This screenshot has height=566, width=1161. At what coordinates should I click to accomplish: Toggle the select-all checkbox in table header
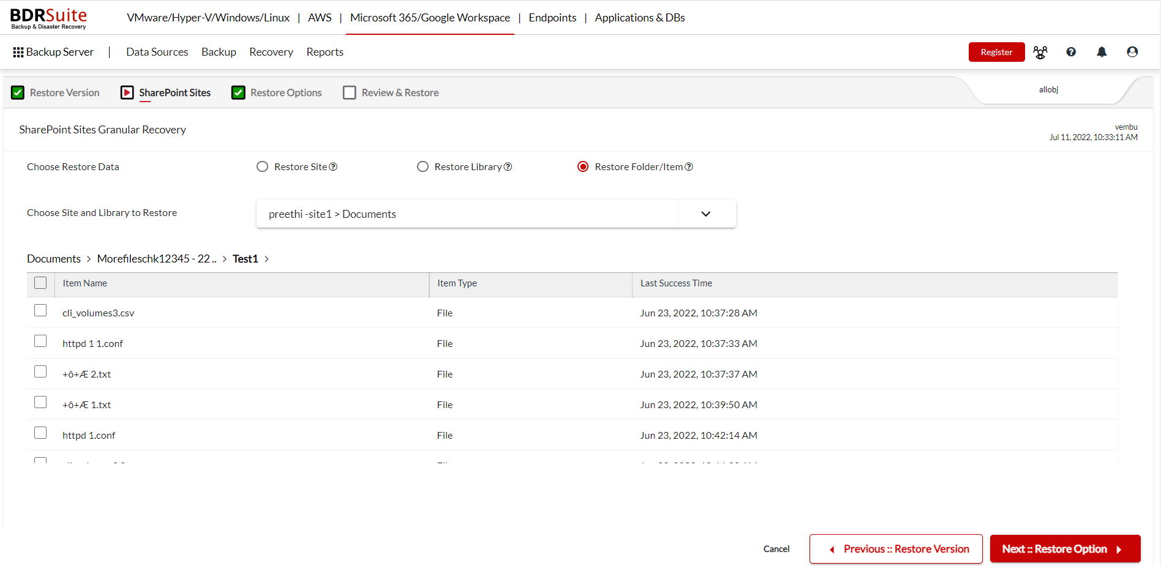40,283
